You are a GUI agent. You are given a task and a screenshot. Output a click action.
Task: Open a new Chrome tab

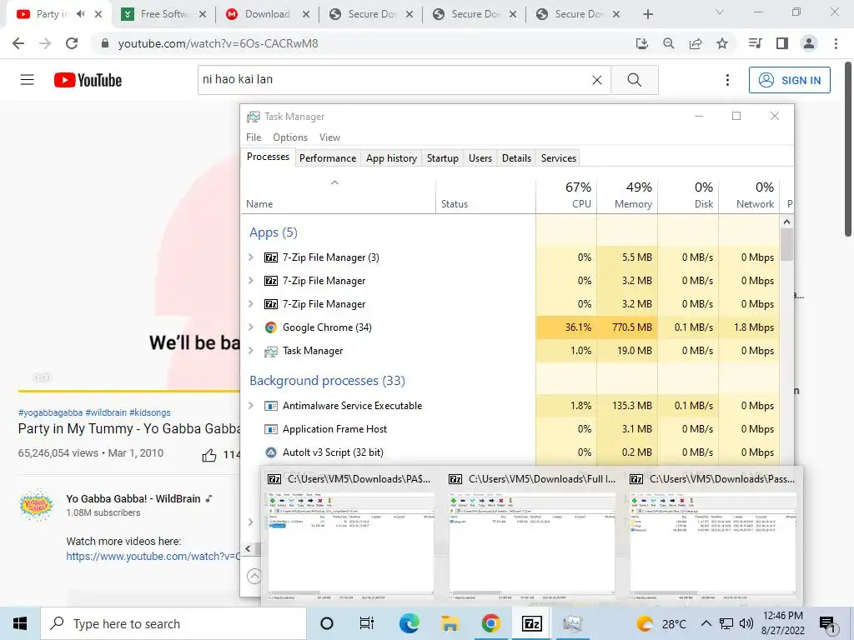647,14
